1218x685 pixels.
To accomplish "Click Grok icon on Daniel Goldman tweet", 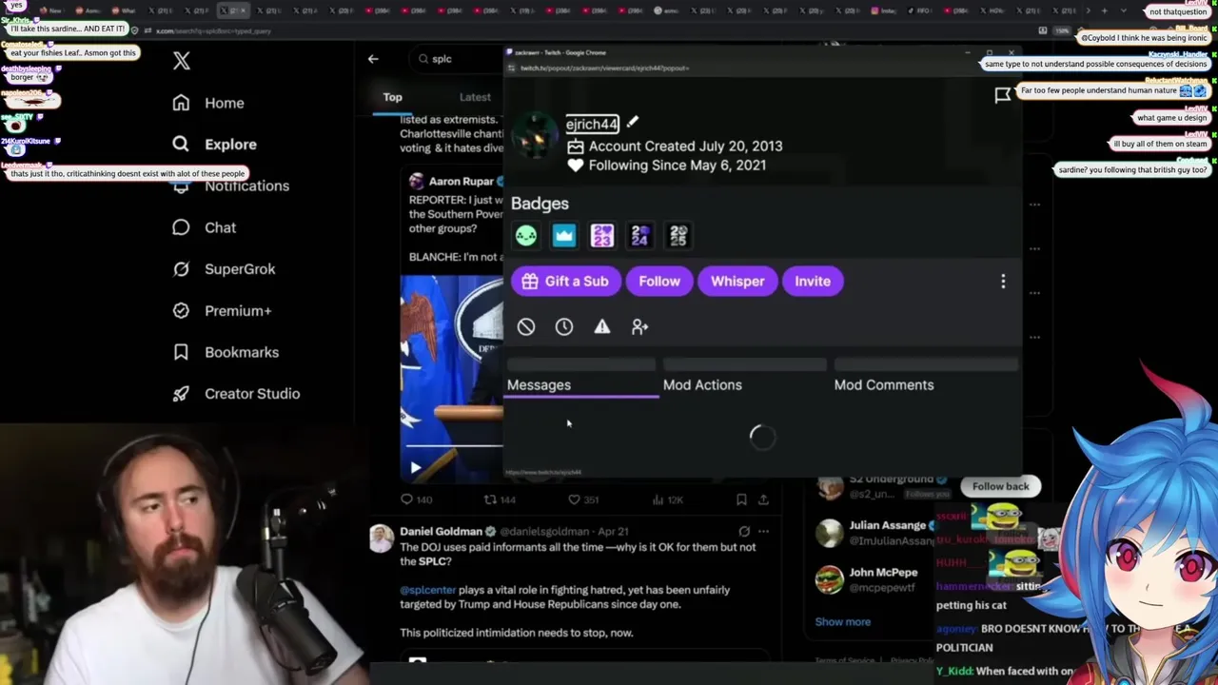I will click(744, 531).
